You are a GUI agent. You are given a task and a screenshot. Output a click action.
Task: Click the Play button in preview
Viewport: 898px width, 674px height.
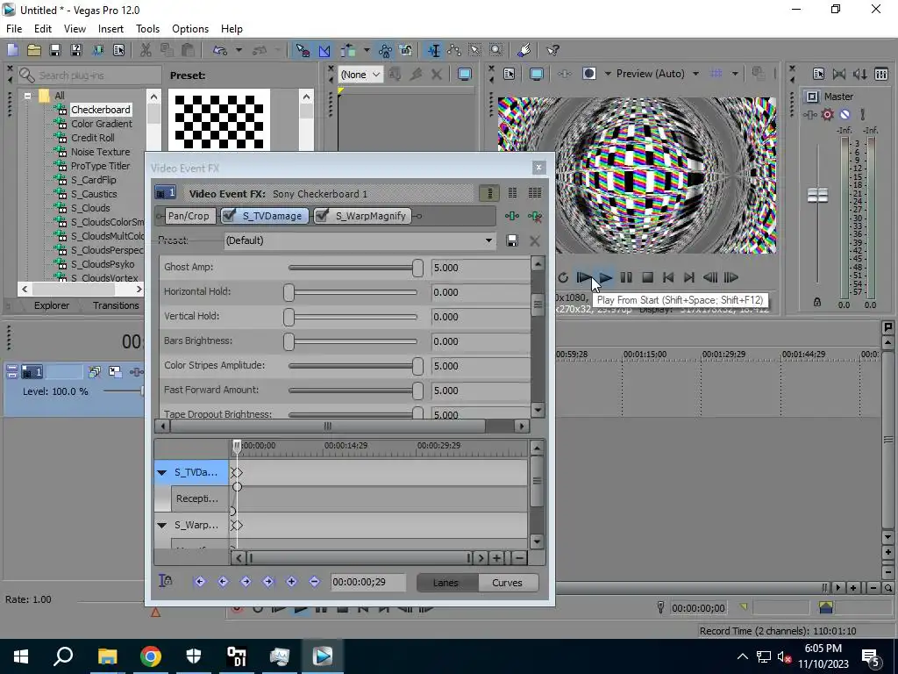[605, 278]
